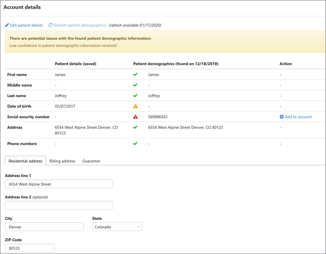Click the Patient demographics (found on 12/18/2019) header
The image size is (326, 254).
176,64
